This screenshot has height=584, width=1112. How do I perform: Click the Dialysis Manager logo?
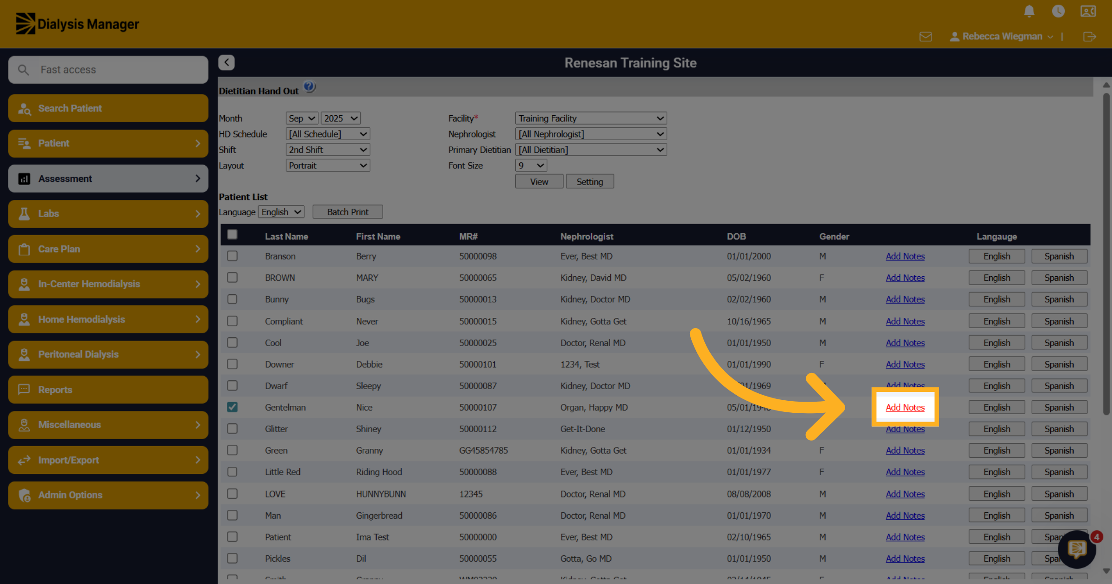tap(77, 24)
